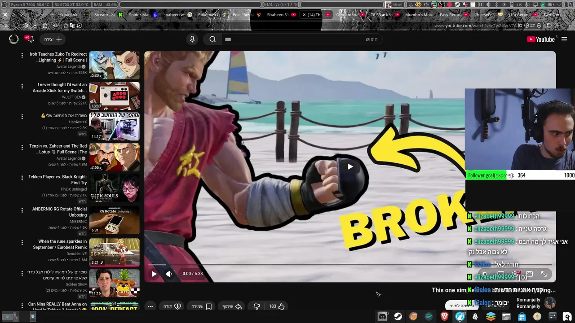
Task: Open the YouTube hamburger guide menu
Action: tap(564, 39)
